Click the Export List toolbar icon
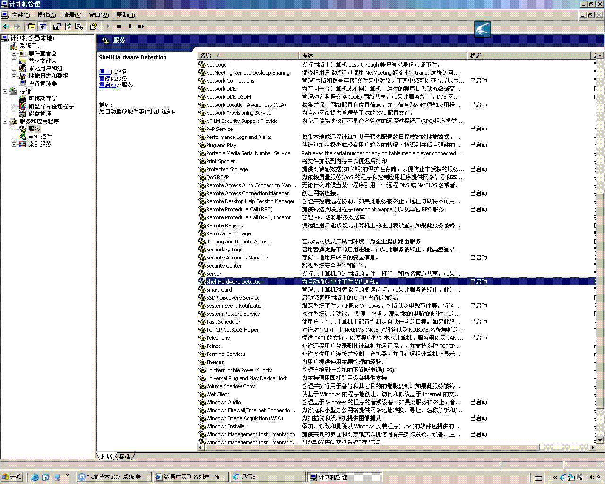The width and height of the screenshot is (605, 484). pos(79,26)
